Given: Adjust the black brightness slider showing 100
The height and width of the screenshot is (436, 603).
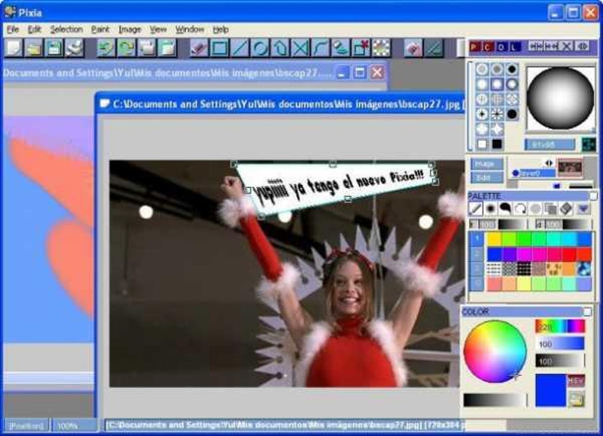Looking at the screenshot, I should (560, 360).
